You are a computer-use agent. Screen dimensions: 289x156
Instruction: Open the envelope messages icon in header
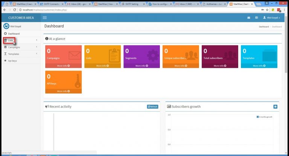click(x=249, y=18)
